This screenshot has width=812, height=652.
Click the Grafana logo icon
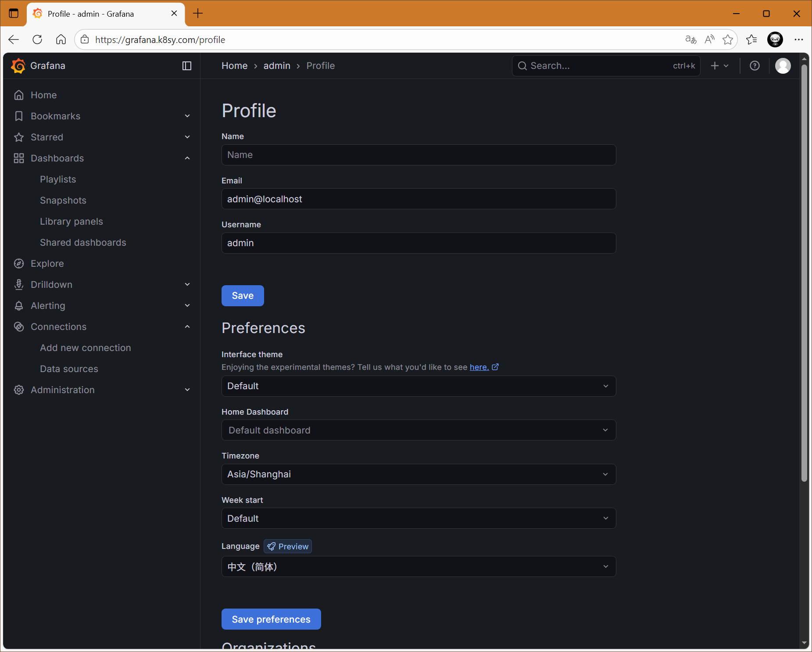tap(18, 66)
